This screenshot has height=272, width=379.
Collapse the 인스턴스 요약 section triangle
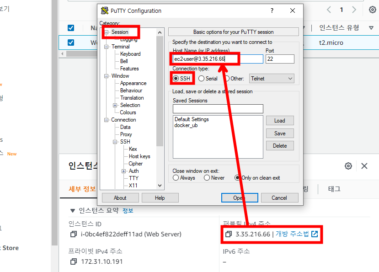pyautogui.click(x=73, y=211)
